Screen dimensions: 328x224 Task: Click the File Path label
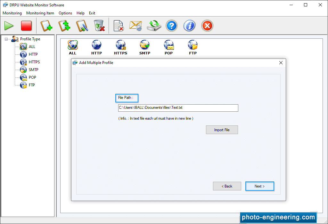(x=126, y=98)
